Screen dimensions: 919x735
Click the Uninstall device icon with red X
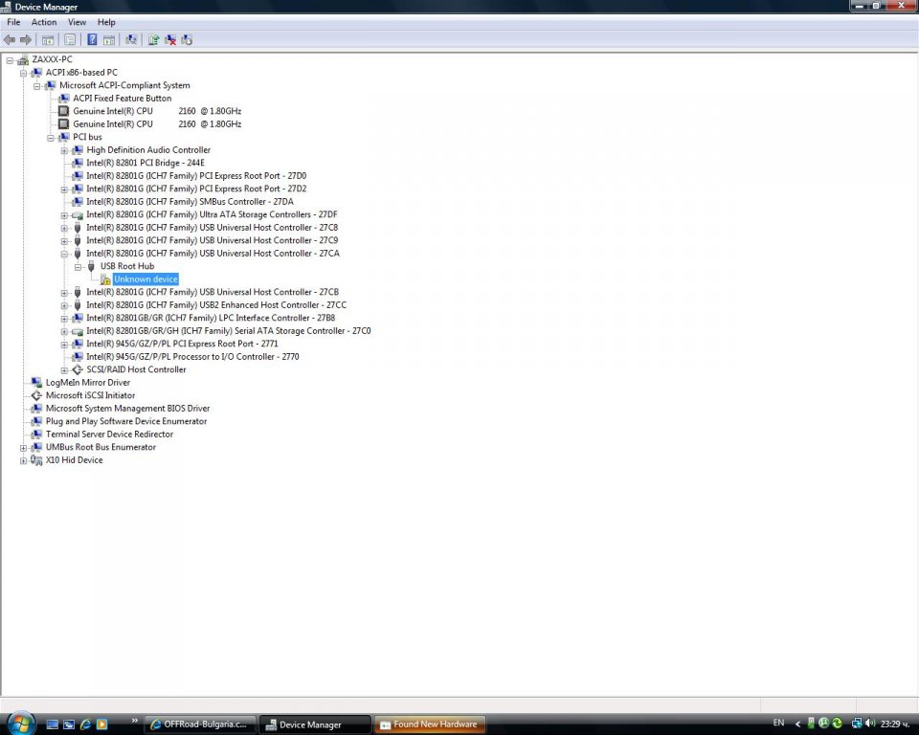click(x=170, y=40)
